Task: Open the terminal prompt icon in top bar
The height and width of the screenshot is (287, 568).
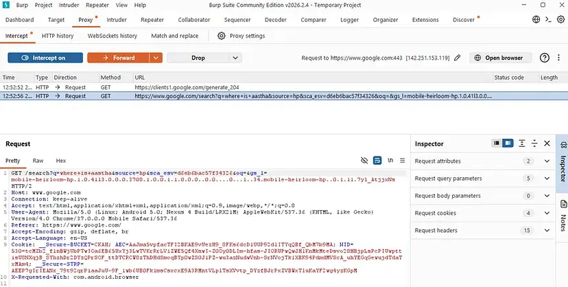Action: [x=548, y=19]
